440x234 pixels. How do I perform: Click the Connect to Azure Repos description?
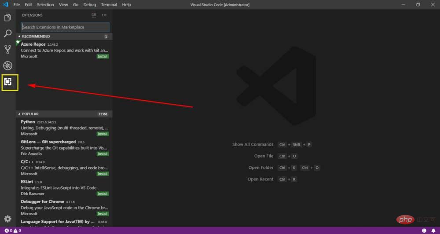(x=64, y=51)
